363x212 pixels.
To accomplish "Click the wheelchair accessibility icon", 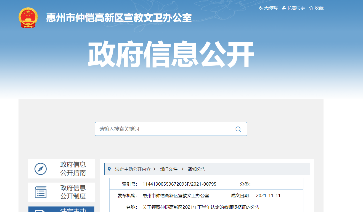I will [261, 8].
